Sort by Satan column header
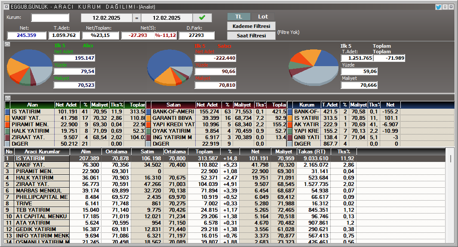The height and width of the screenshot is (247, 458). tap(173, 105)
